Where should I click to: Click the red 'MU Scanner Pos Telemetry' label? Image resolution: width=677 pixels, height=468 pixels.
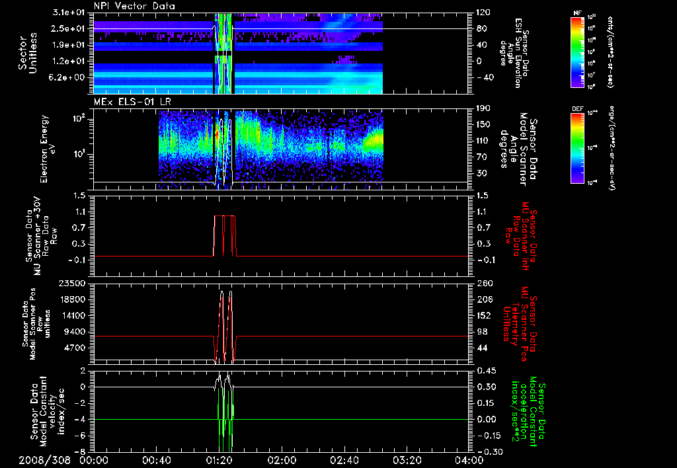click(520, 323)
